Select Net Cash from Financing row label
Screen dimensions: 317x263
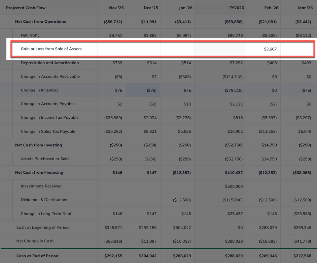pyautogui.click(x=39, y=172)
